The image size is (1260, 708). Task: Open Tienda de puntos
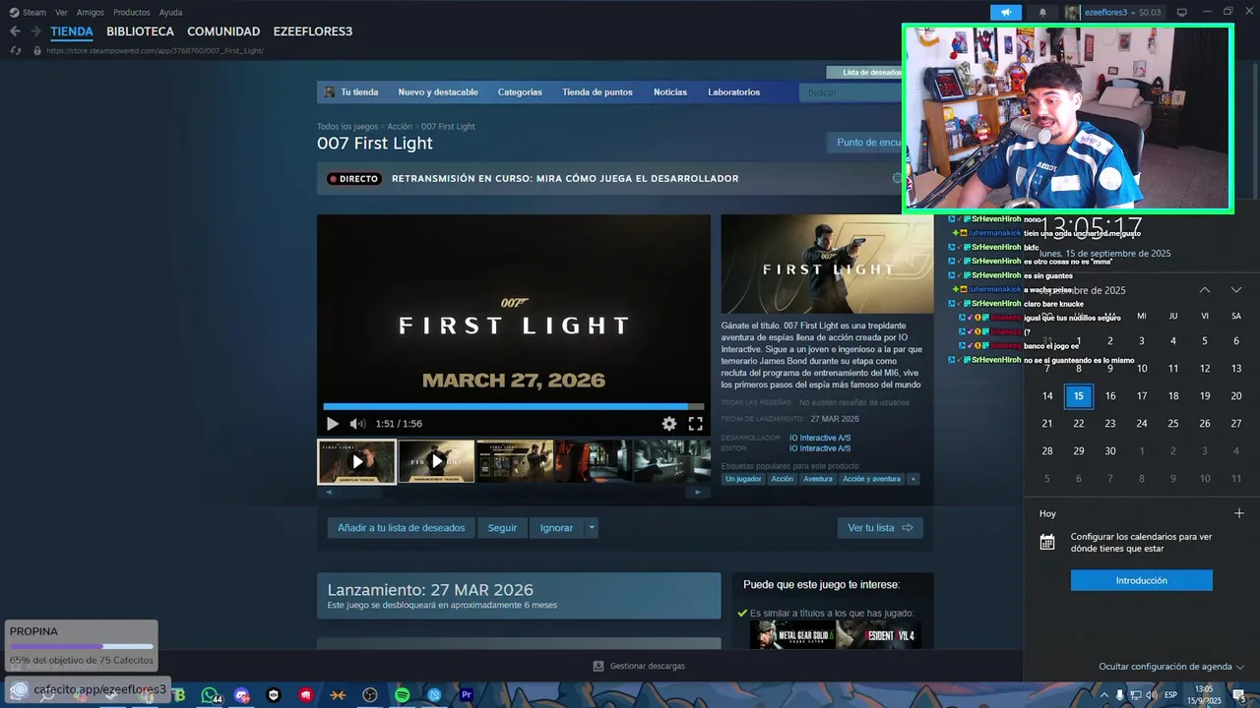click(x=598, y=92)
